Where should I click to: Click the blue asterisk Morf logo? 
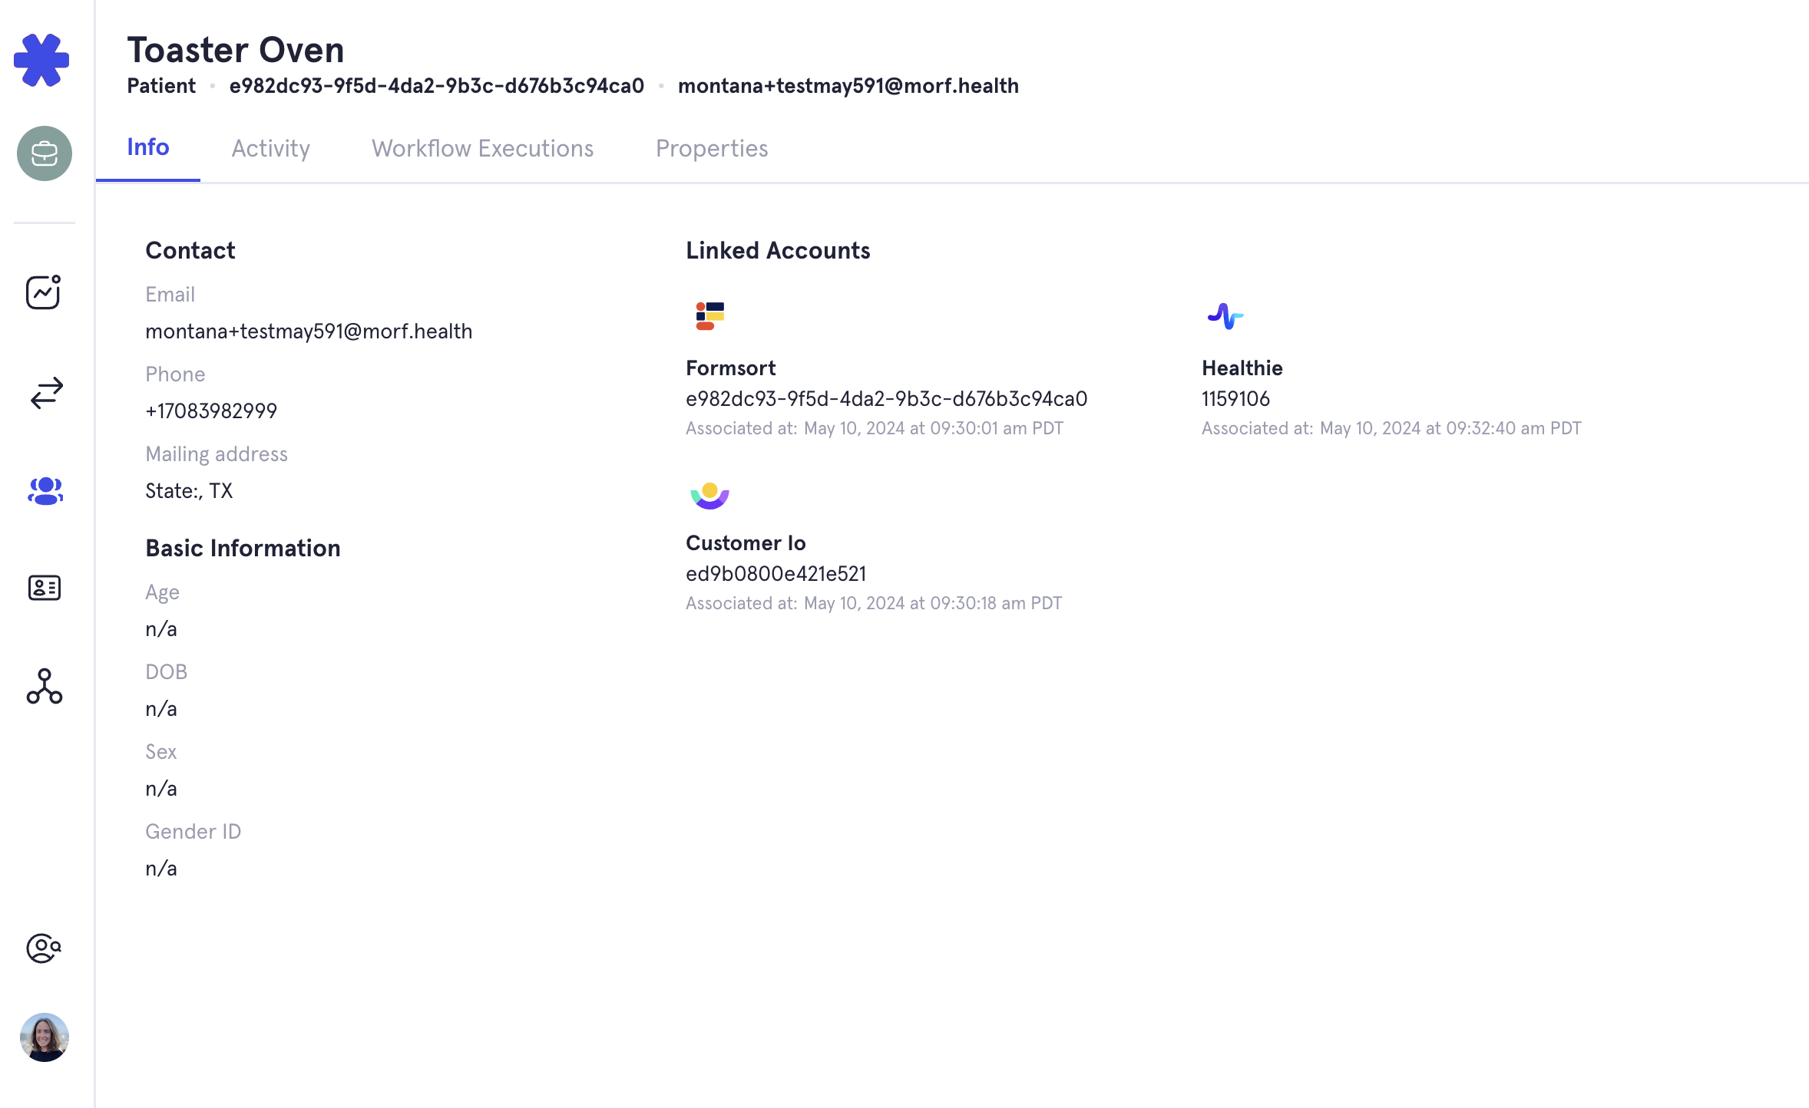pyautogui.click(x=41, y=60)
